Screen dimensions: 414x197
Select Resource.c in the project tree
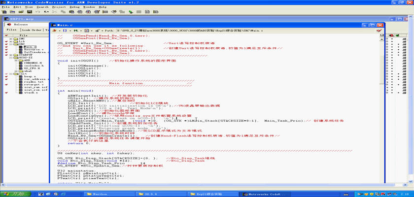34,50
